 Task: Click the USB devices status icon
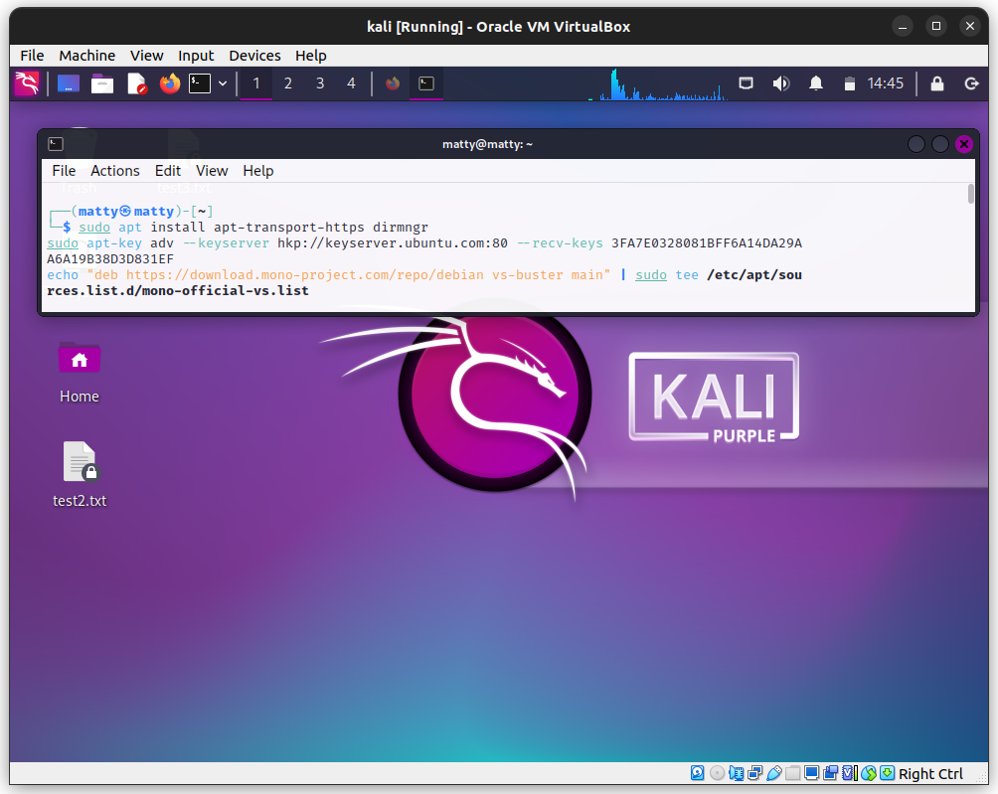774,773
